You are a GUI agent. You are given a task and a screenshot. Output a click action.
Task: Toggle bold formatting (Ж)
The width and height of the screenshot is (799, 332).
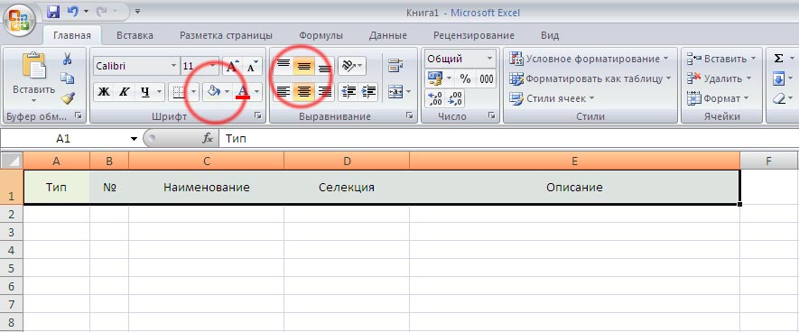[x=104, y=92]
